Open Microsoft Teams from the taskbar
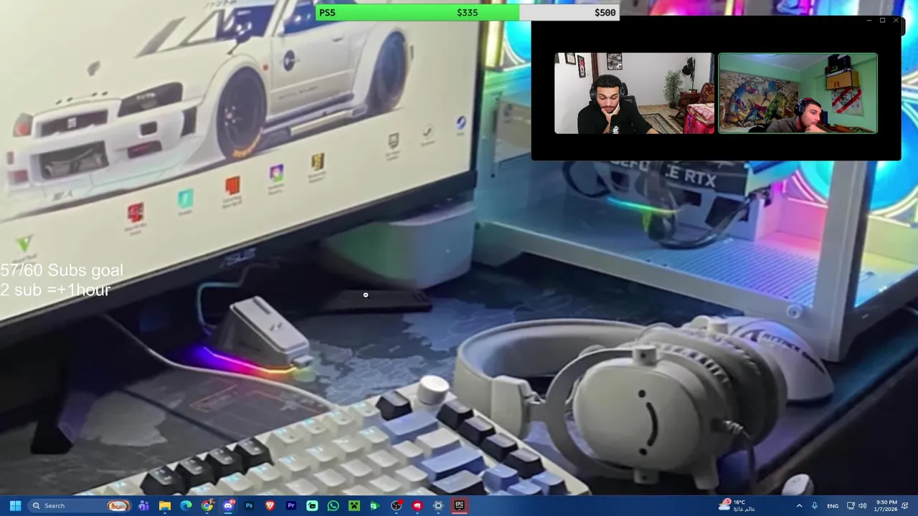918x516 pixels. 143,505
